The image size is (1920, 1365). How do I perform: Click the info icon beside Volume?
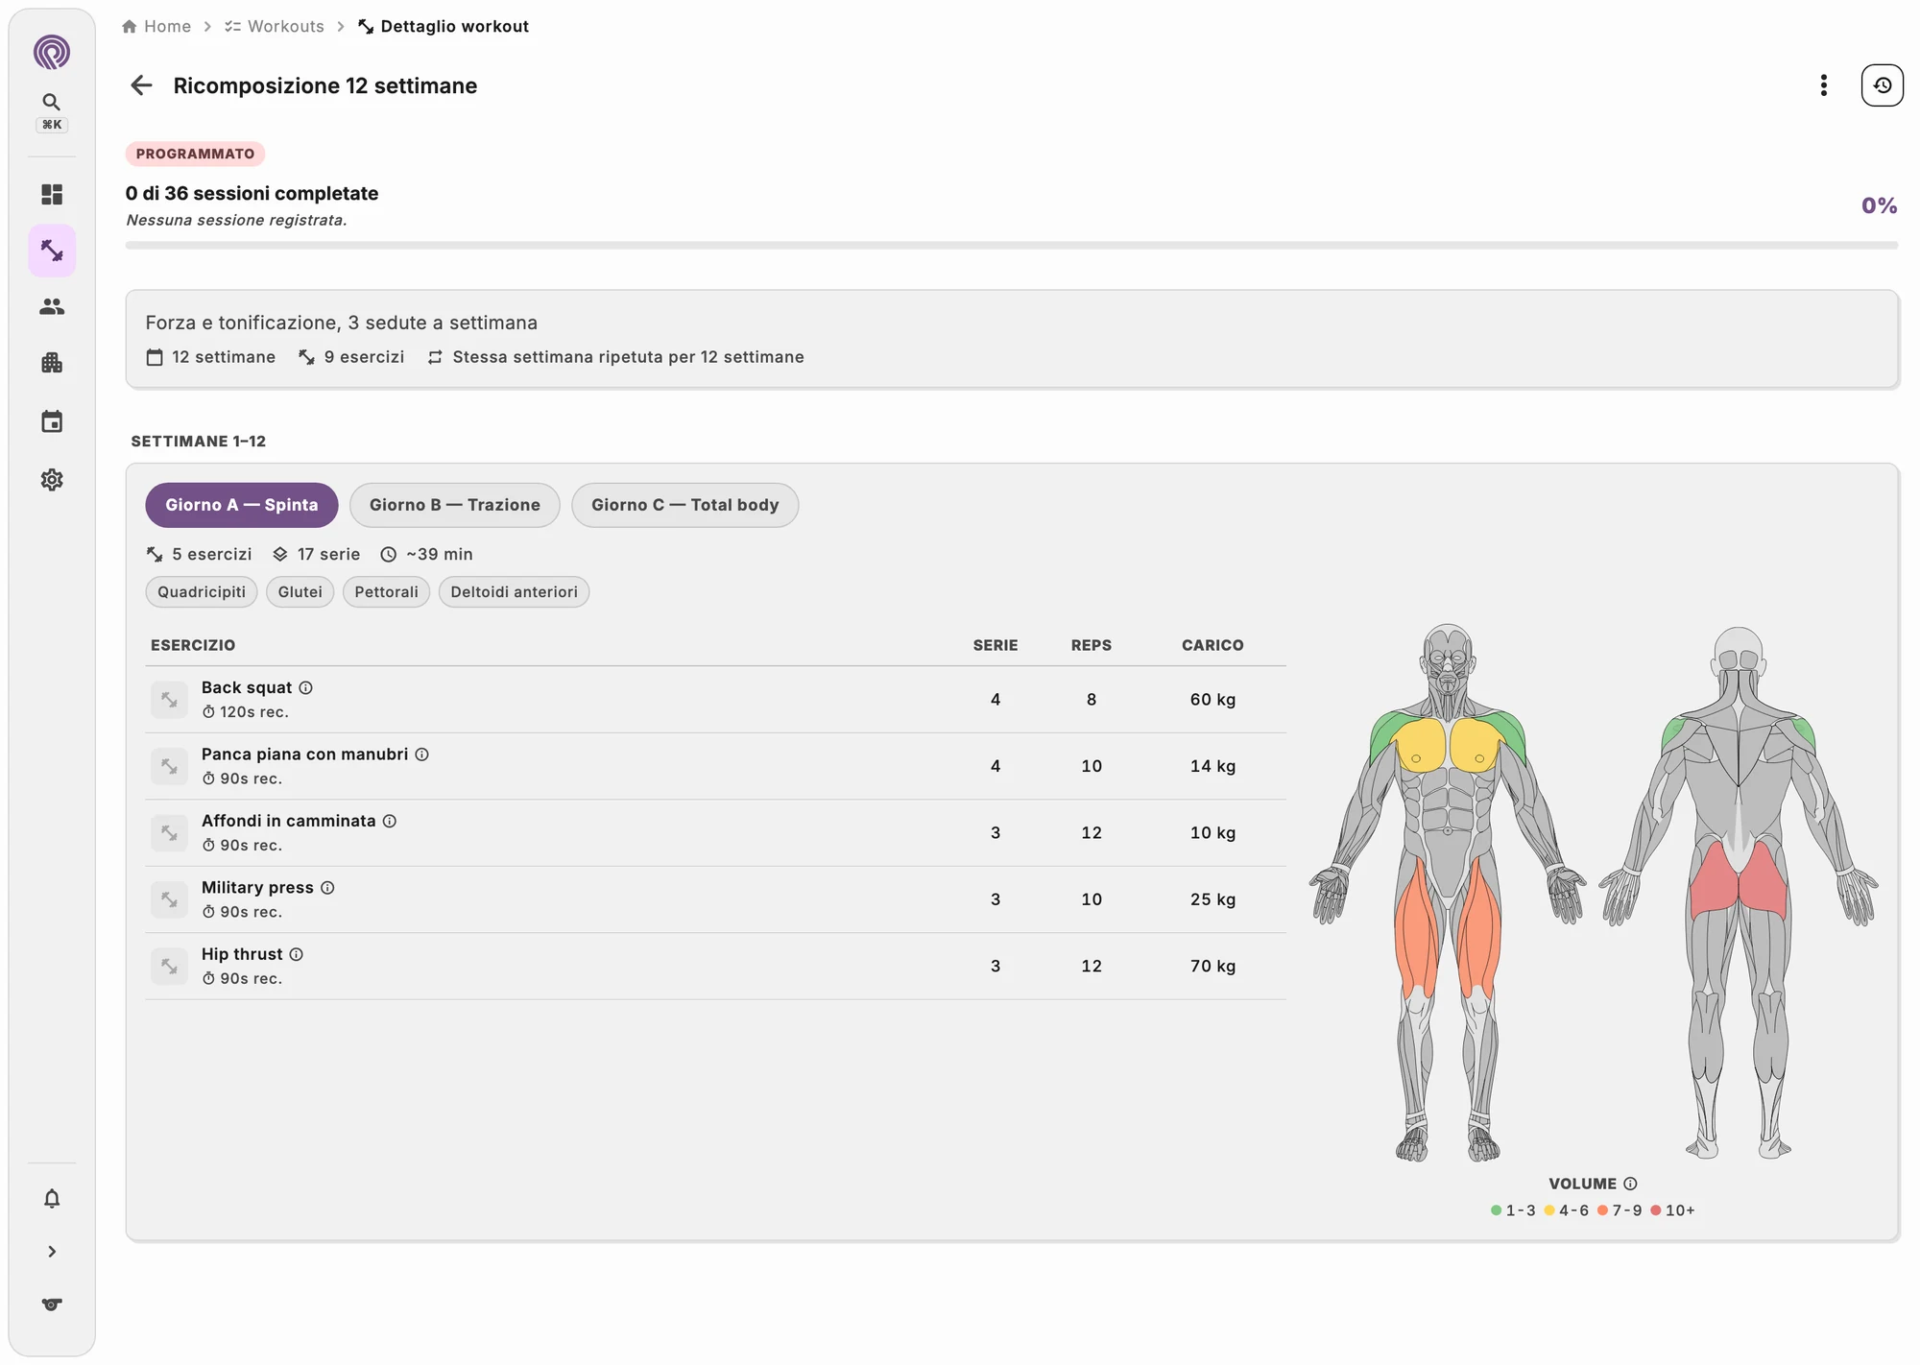tap(1630, 1184)
